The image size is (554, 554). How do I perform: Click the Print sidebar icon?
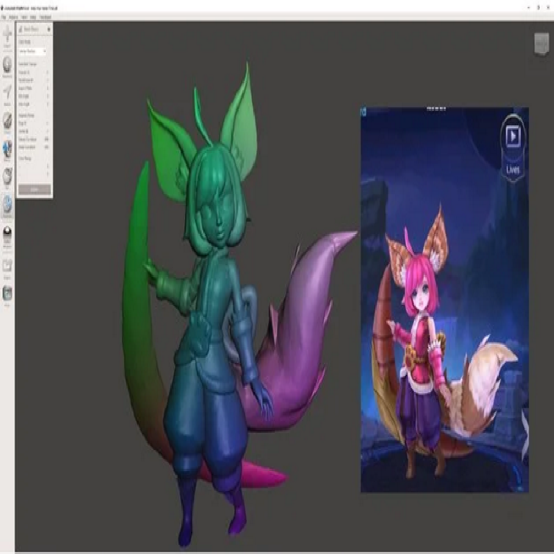tap(8, 296)
